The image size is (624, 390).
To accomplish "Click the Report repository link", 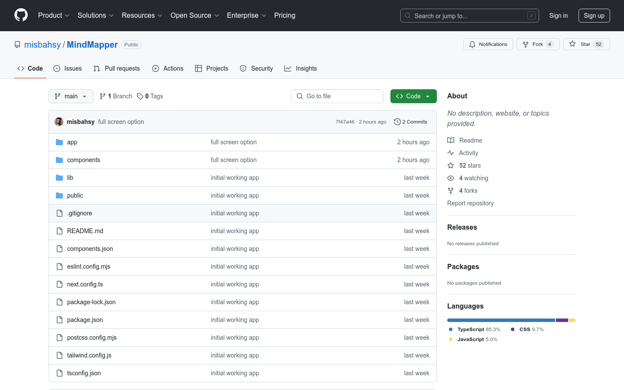I will [x=470, y=203].
